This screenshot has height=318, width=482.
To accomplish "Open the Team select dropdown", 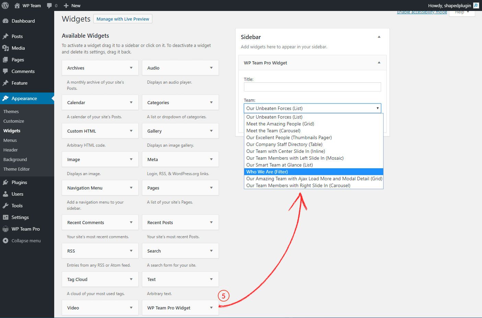I will [x=312, y=108].
